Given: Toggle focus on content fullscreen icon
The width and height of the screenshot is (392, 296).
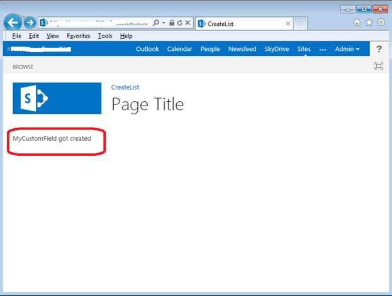Looking at the screenshot, I should pos(379,66).
